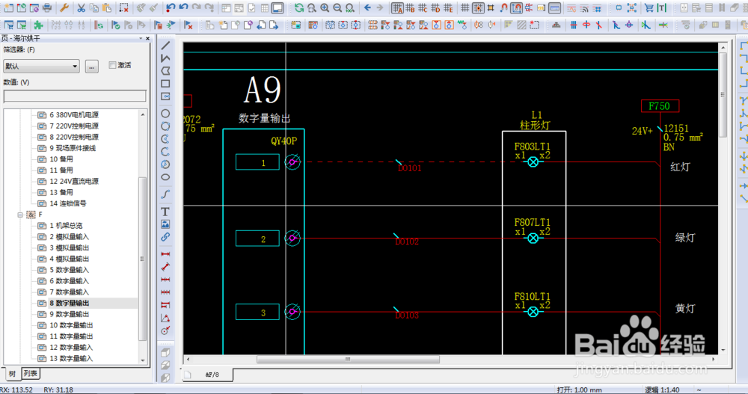Select the Circle drawing tool
Screen dimensions: 748x394
pyautogui.click(x=165, y=114)
